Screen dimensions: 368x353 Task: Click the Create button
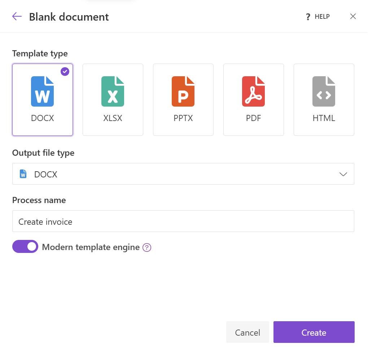point(314,332)
